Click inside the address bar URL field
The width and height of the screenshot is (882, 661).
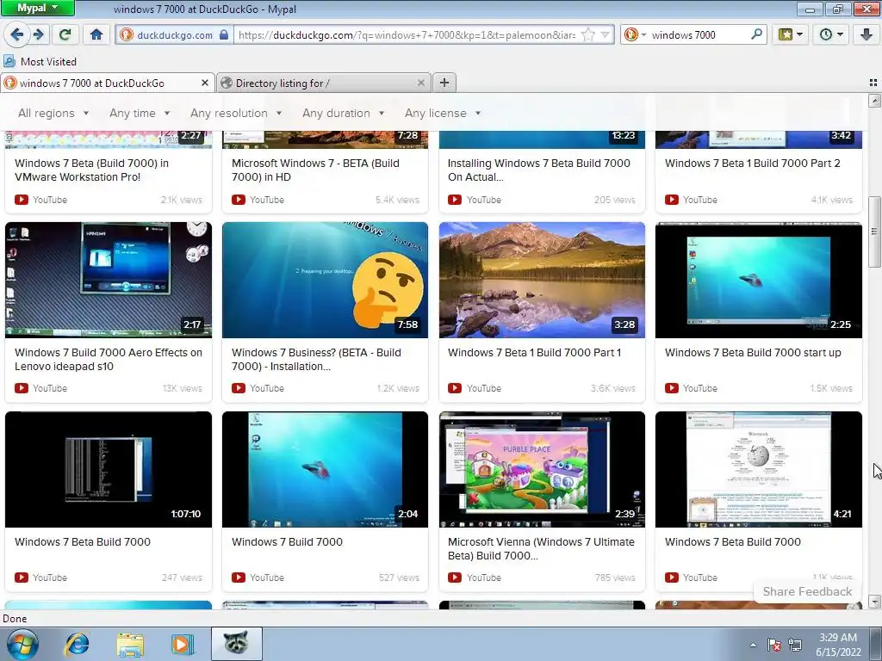[407, 34]
